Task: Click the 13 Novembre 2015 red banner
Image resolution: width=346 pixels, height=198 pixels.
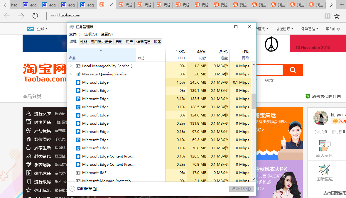Action: click(x=318, y=43)
